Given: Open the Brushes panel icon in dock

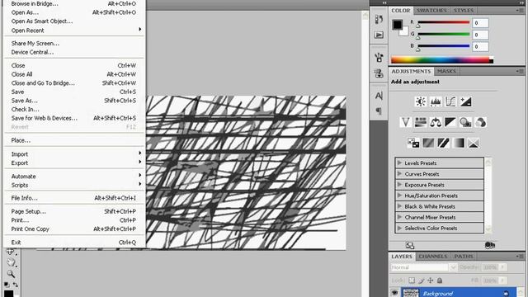Looking at the screenshot, I should pos(379,57).
